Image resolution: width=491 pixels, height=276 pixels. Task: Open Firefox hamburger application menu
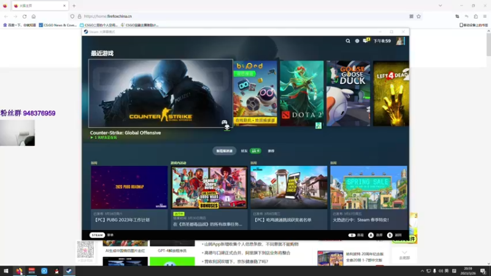[485, 17]
